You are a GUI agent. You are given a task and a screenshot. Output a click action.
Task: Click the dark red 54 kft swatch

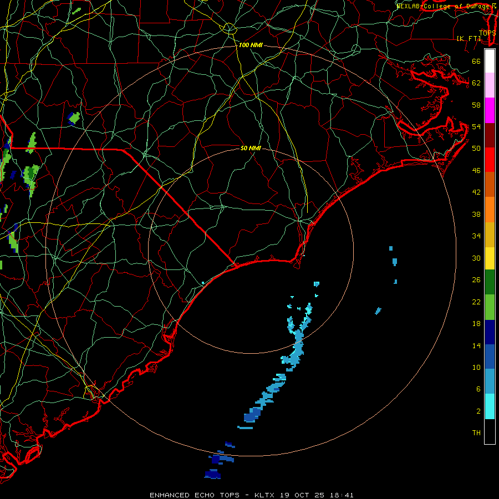click(x=490, y=135)
